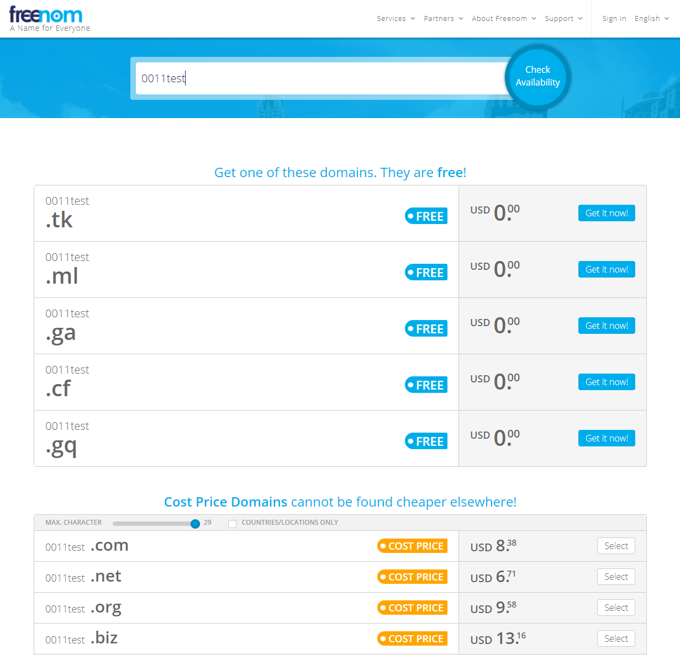Click the 0011test .net domain name
The height and width of the screenshot is (655, 680).
[x=83, y=577]
